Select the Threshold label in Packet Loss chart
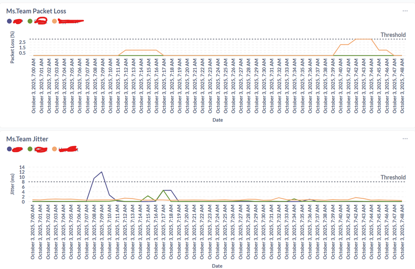This screenshot has width=415, height=269. click(393, 35)
